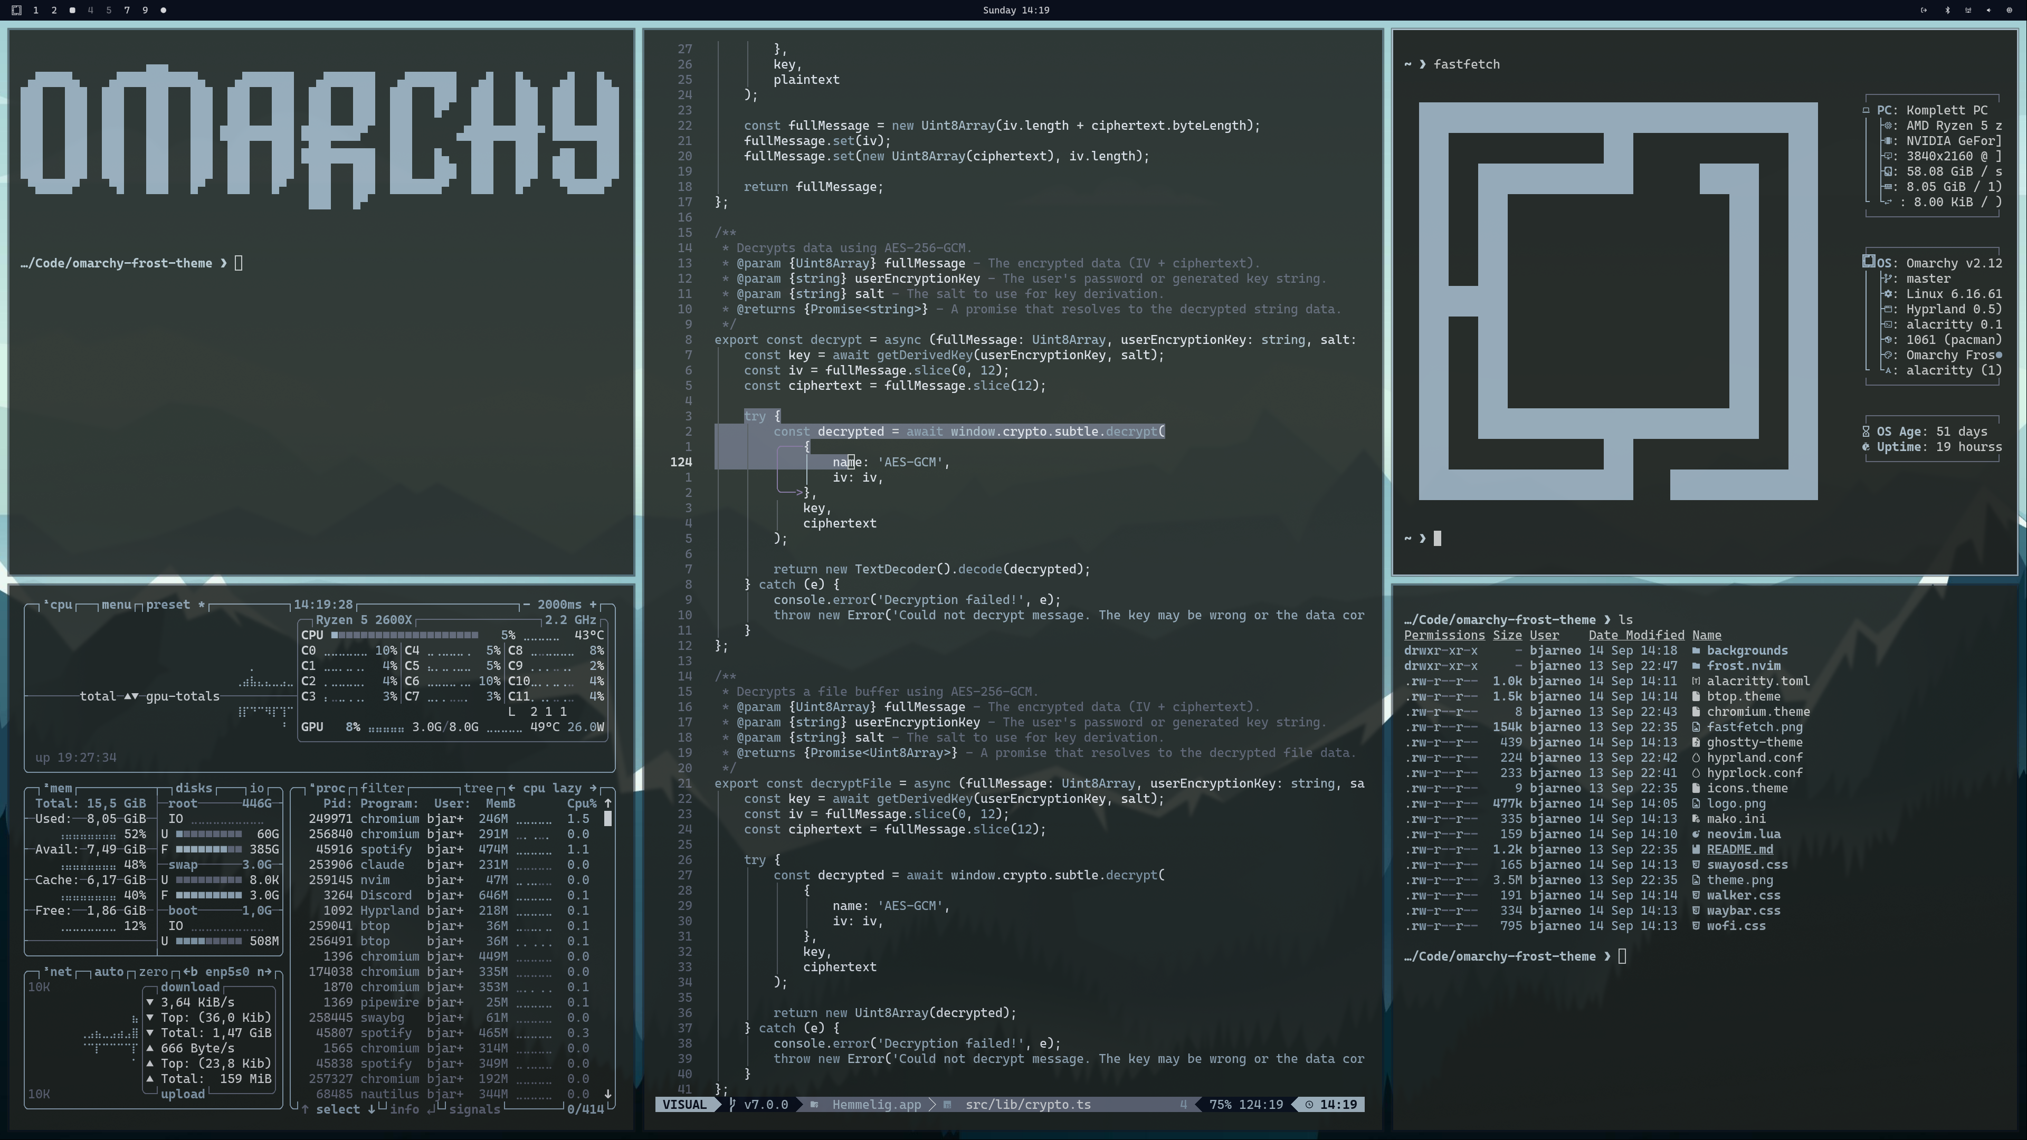Image resolution: width=2027 pixels, height=1140 pixels.
Task: Switch to workspace 7 in top bar
Action: (x=127, y=10)
